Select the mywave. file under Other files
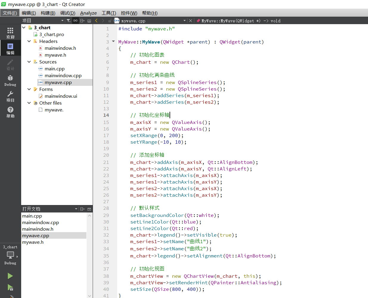This screenshot has height=298, width=368. click(x=54, y=110)
